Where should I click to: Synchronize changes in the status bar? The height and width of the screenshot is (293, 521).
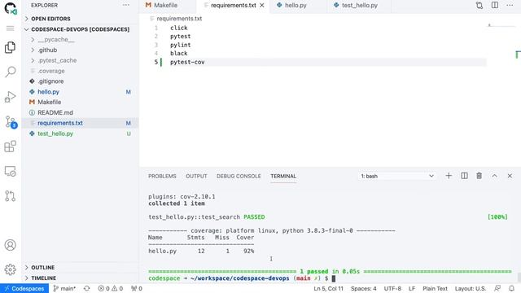click(x=87, y=288)
